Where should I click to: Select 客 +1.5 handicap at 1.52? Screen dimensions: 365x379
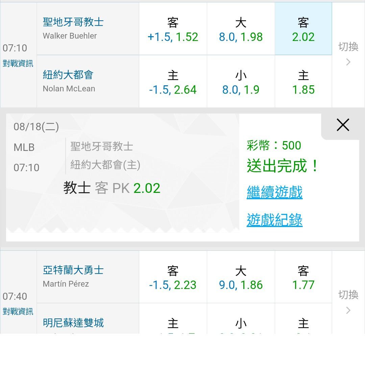173,29
